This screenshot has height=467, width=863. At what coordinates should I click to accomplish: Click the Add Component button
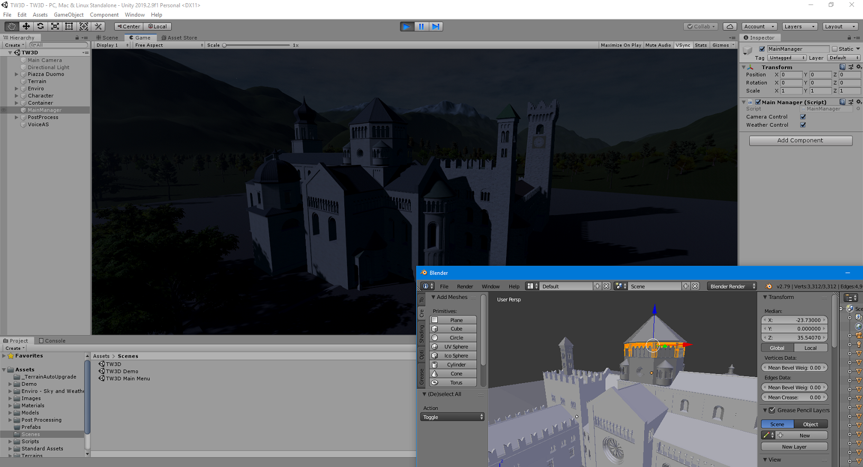(801, 141)
